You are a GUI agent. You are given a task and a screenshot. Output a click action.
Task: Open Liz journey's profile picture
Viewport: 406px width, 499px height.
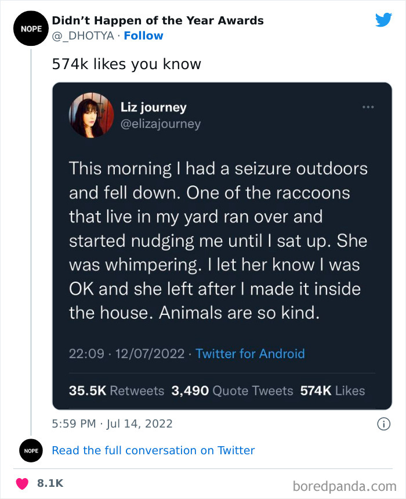pyautogui.click(x=90, y=115)
